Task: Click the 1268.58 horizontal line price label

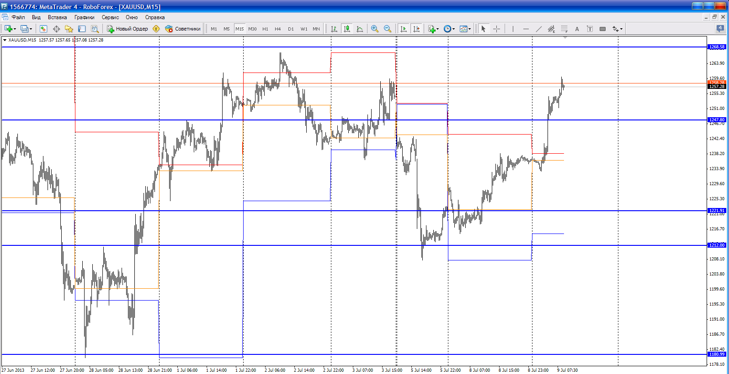Action: 717,47
